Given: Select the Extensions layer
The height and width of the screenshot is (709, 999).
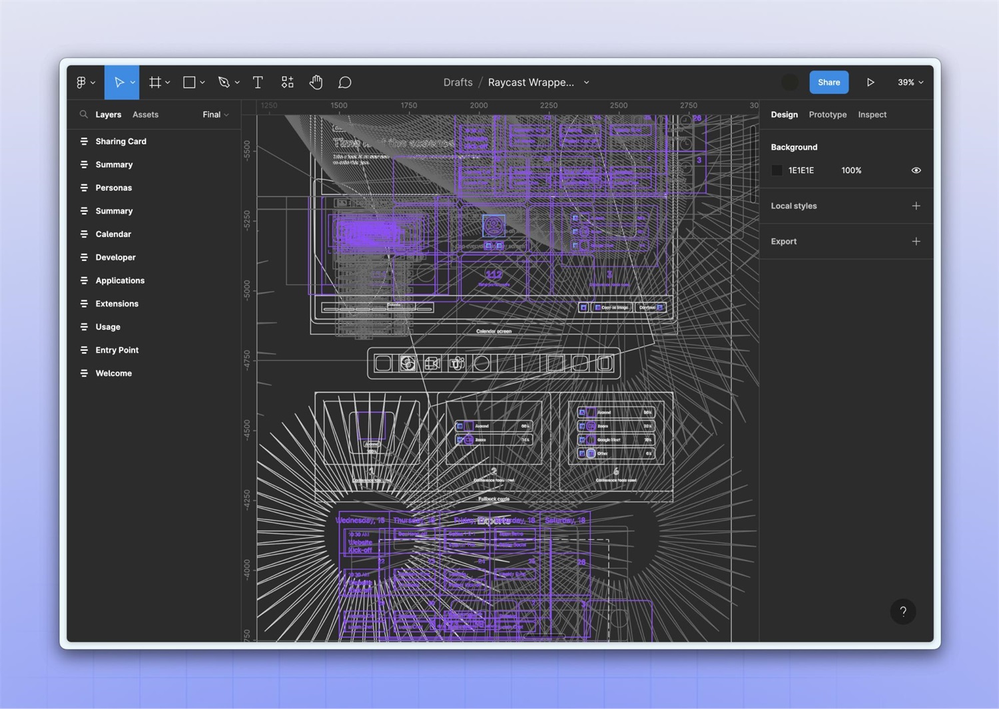Looking at the screenshot, I should pyautogui.click(x=154, y=304).
